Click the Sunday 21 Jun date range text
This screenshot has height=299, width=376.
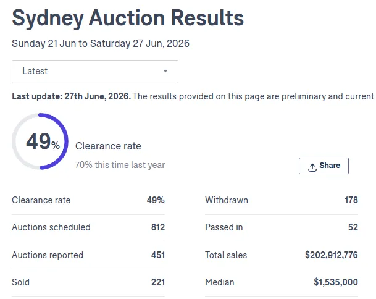tap(101, 44)
